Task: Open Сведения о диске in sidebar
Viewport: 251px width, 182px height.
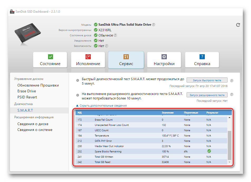Action: (33, 124)
